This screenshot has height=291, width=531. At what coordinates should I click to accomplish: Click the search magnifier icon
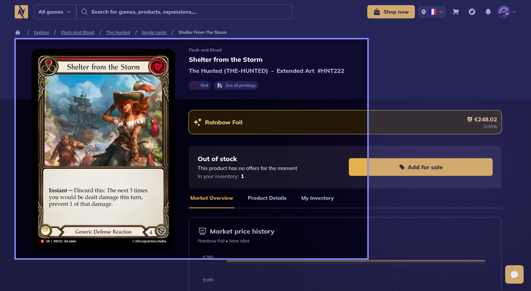point(84,12)
